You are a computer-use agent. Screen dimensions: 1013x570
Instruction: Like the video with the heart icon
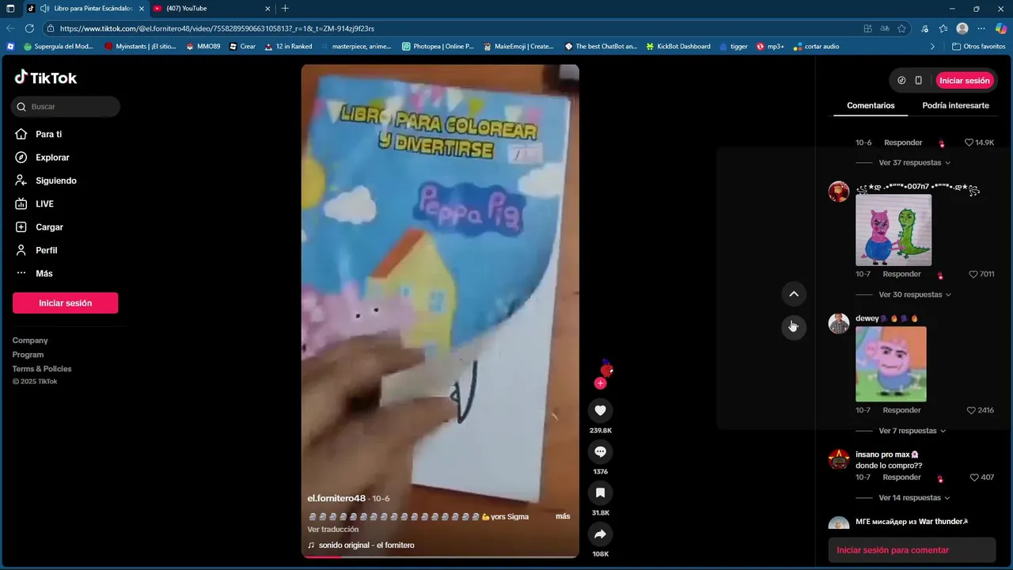[x=600, y=410]
